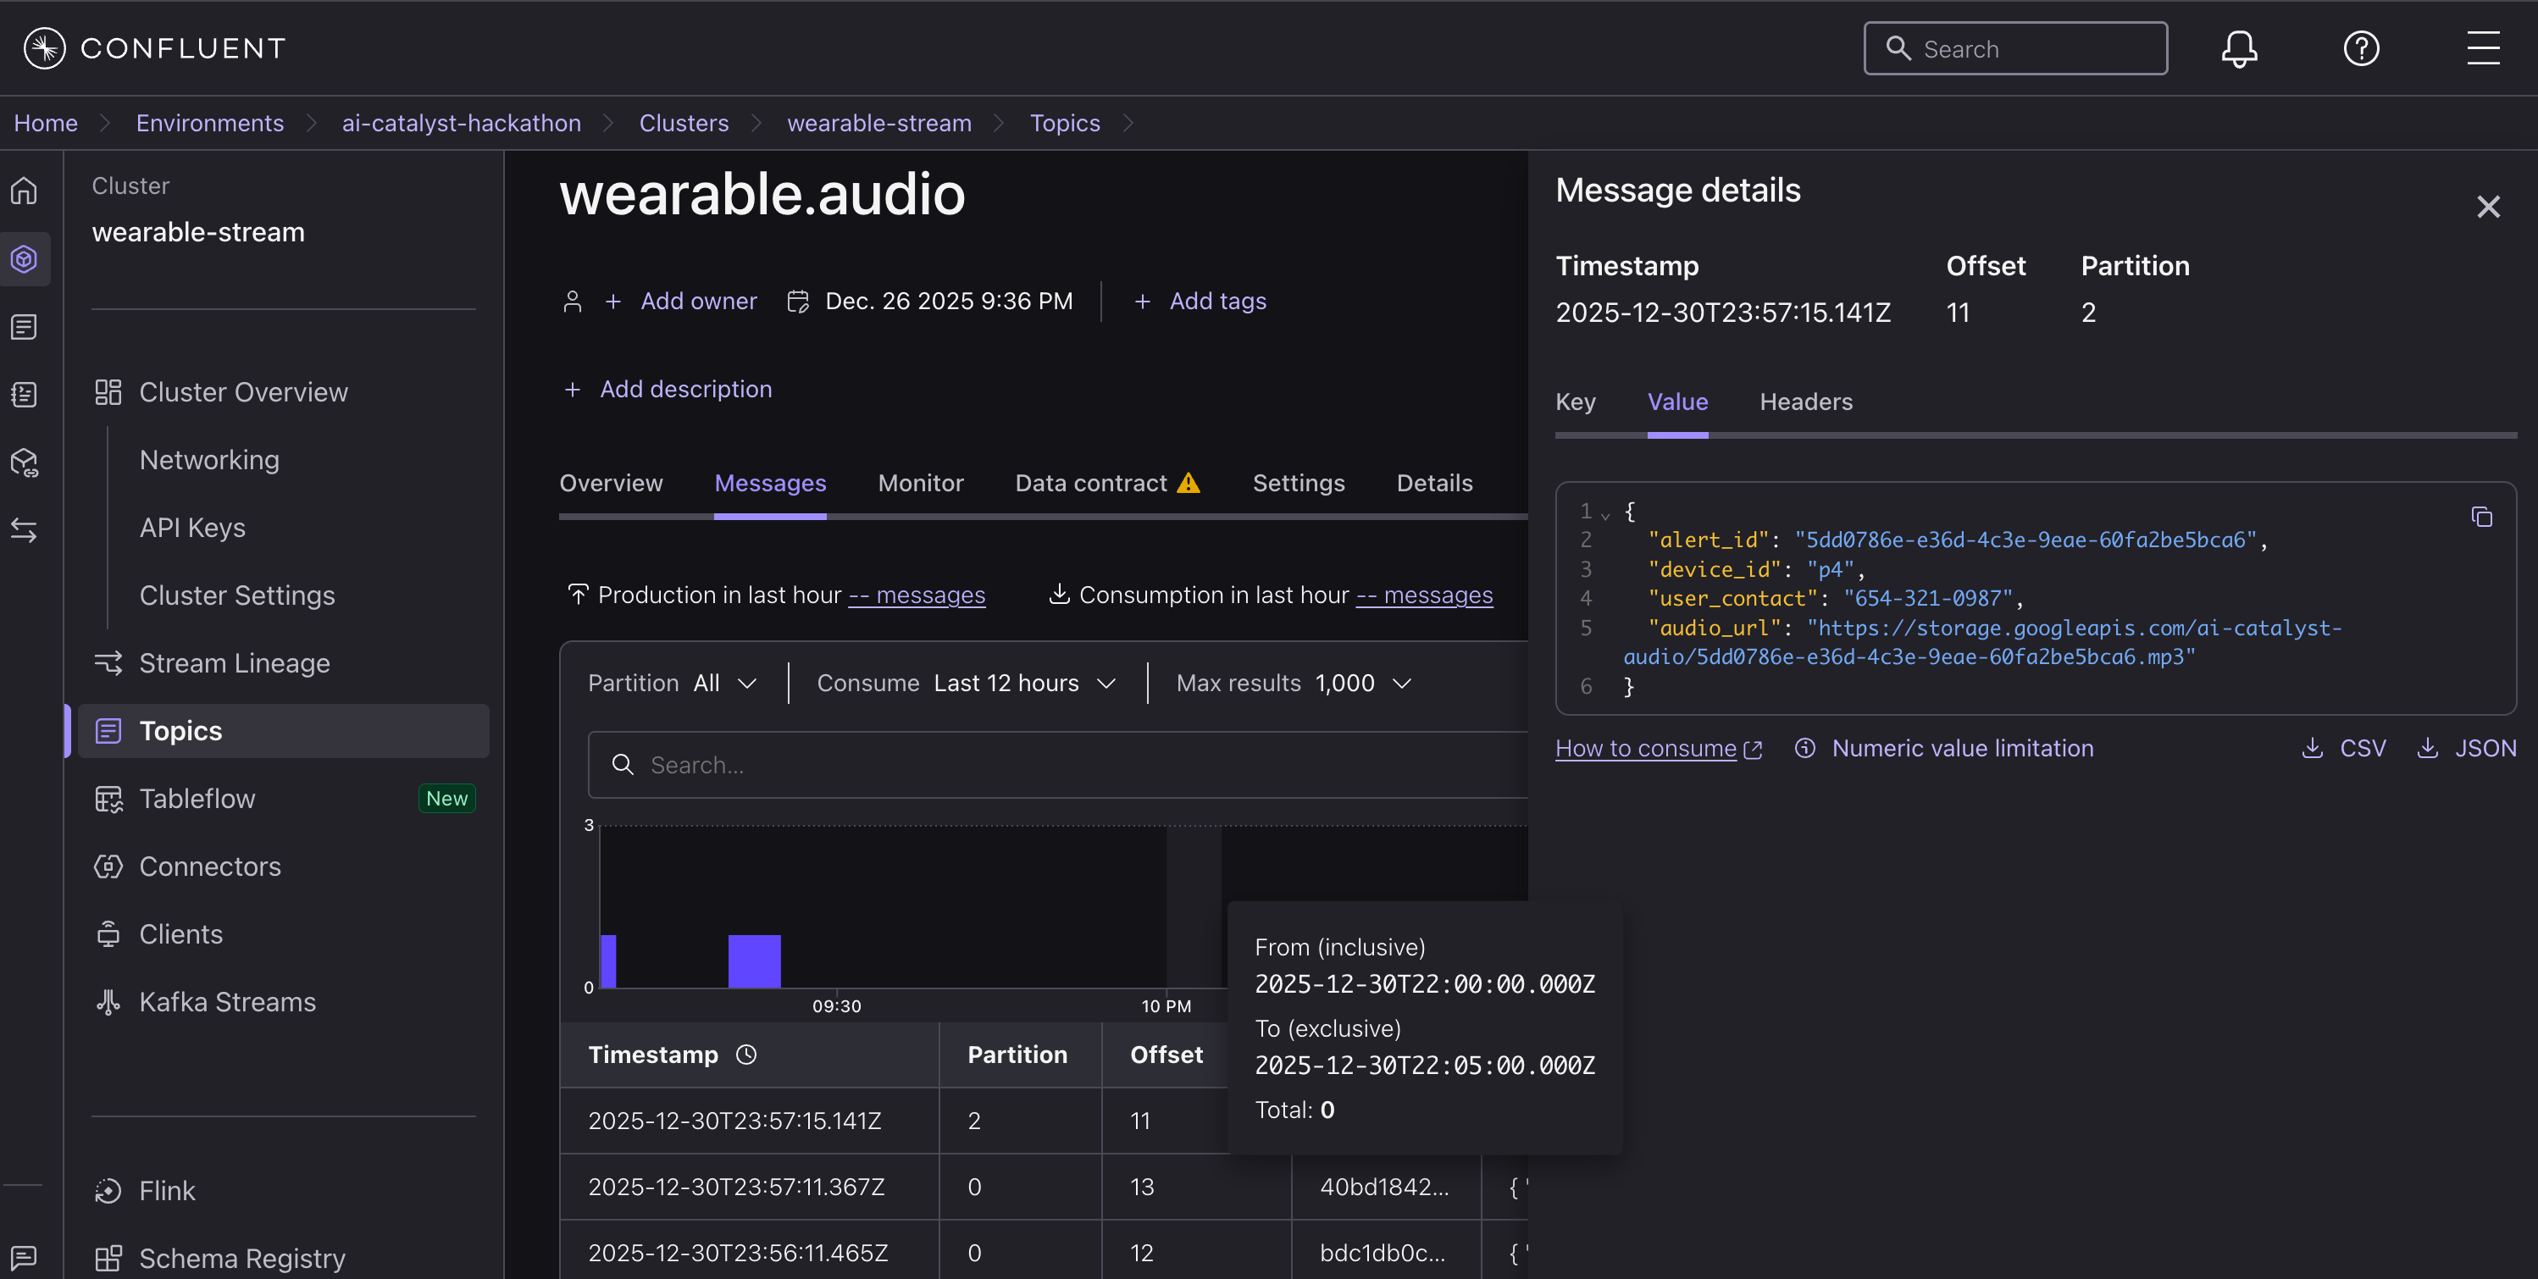
Task: Click the notifications bell icon
Action: tap(2238, 48)
